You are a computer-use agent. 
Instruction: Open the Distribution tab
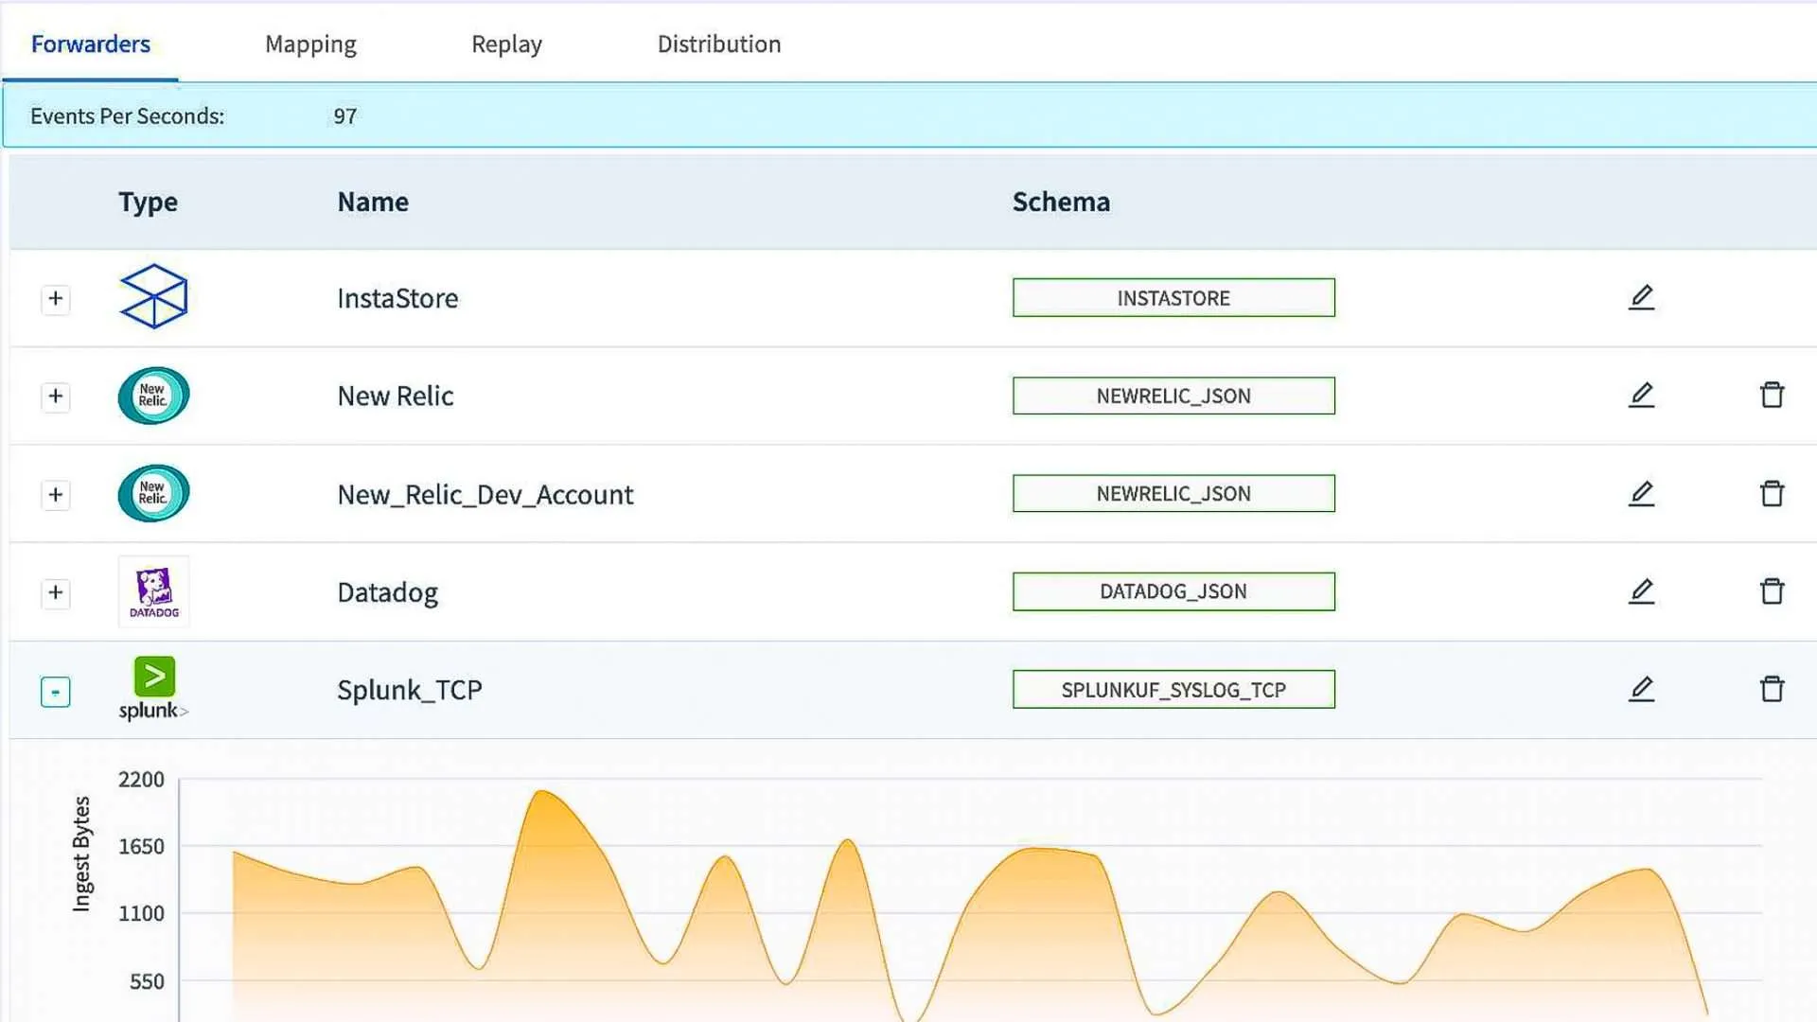point(719,44)
